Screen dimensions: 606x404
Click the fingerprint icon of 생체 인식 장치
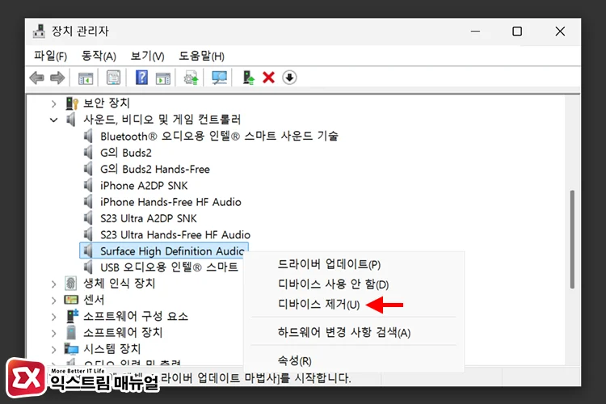70,284
